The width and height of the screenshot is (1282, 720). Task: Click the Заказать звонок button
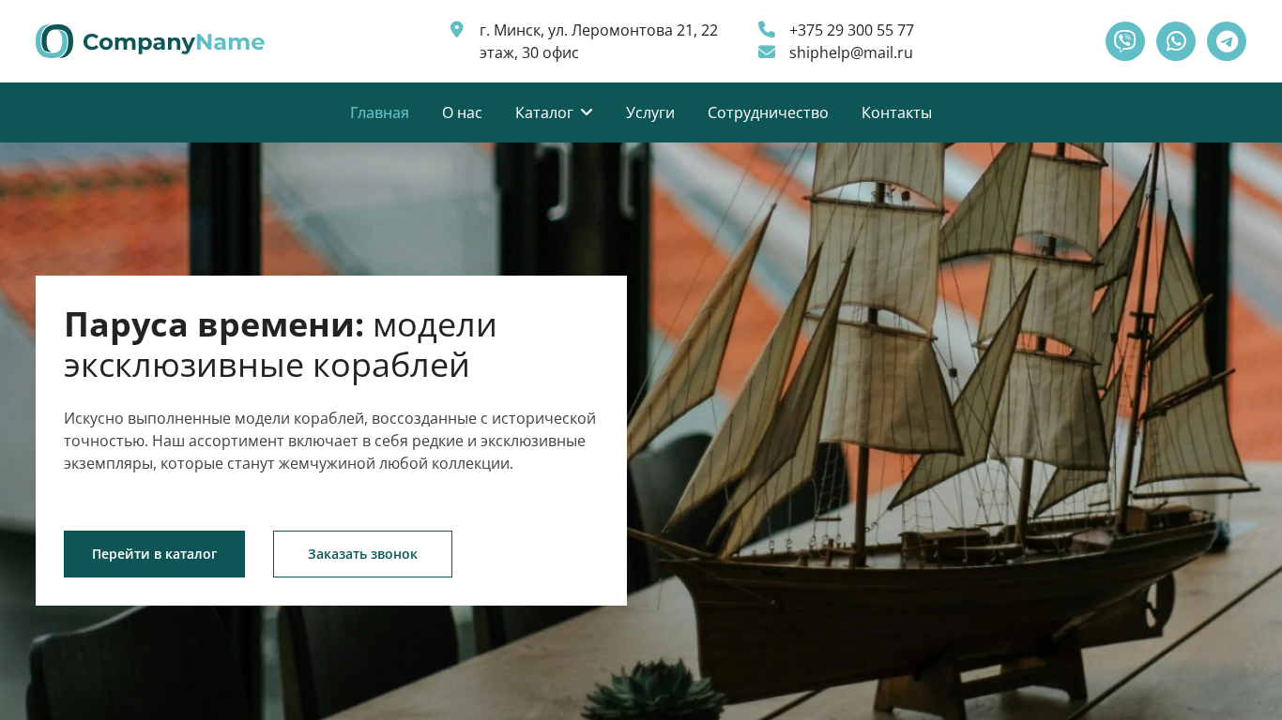pos(362,554)
